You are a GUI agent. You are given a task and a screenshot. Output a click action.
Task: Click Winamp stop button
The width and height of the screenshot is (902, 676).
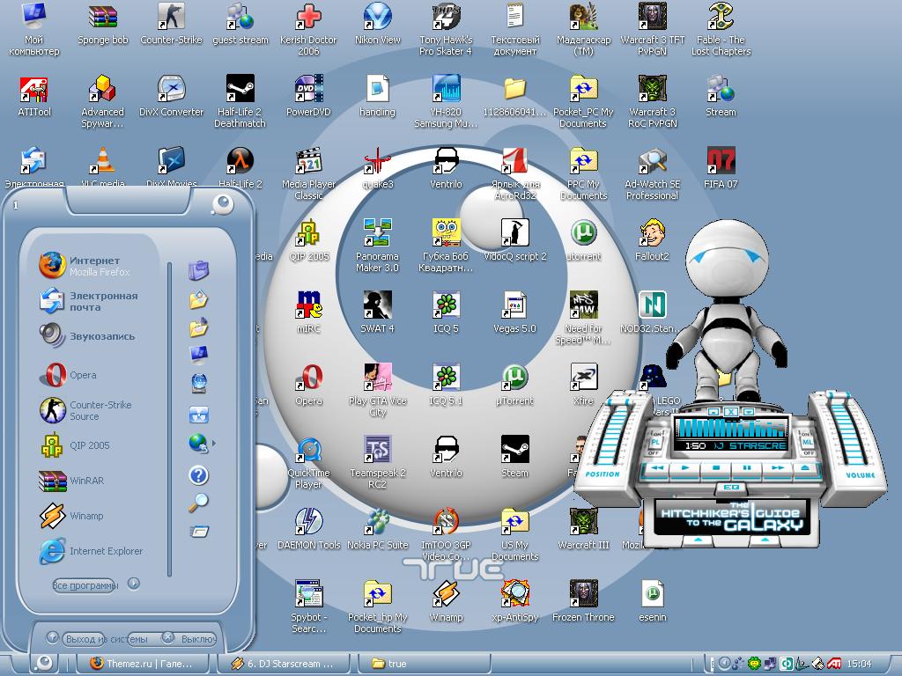click(x=716, y=468)
